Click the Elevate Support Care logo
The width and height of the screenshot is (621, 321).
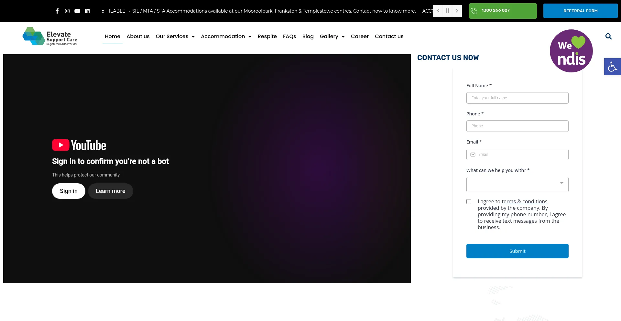[50, 36]
